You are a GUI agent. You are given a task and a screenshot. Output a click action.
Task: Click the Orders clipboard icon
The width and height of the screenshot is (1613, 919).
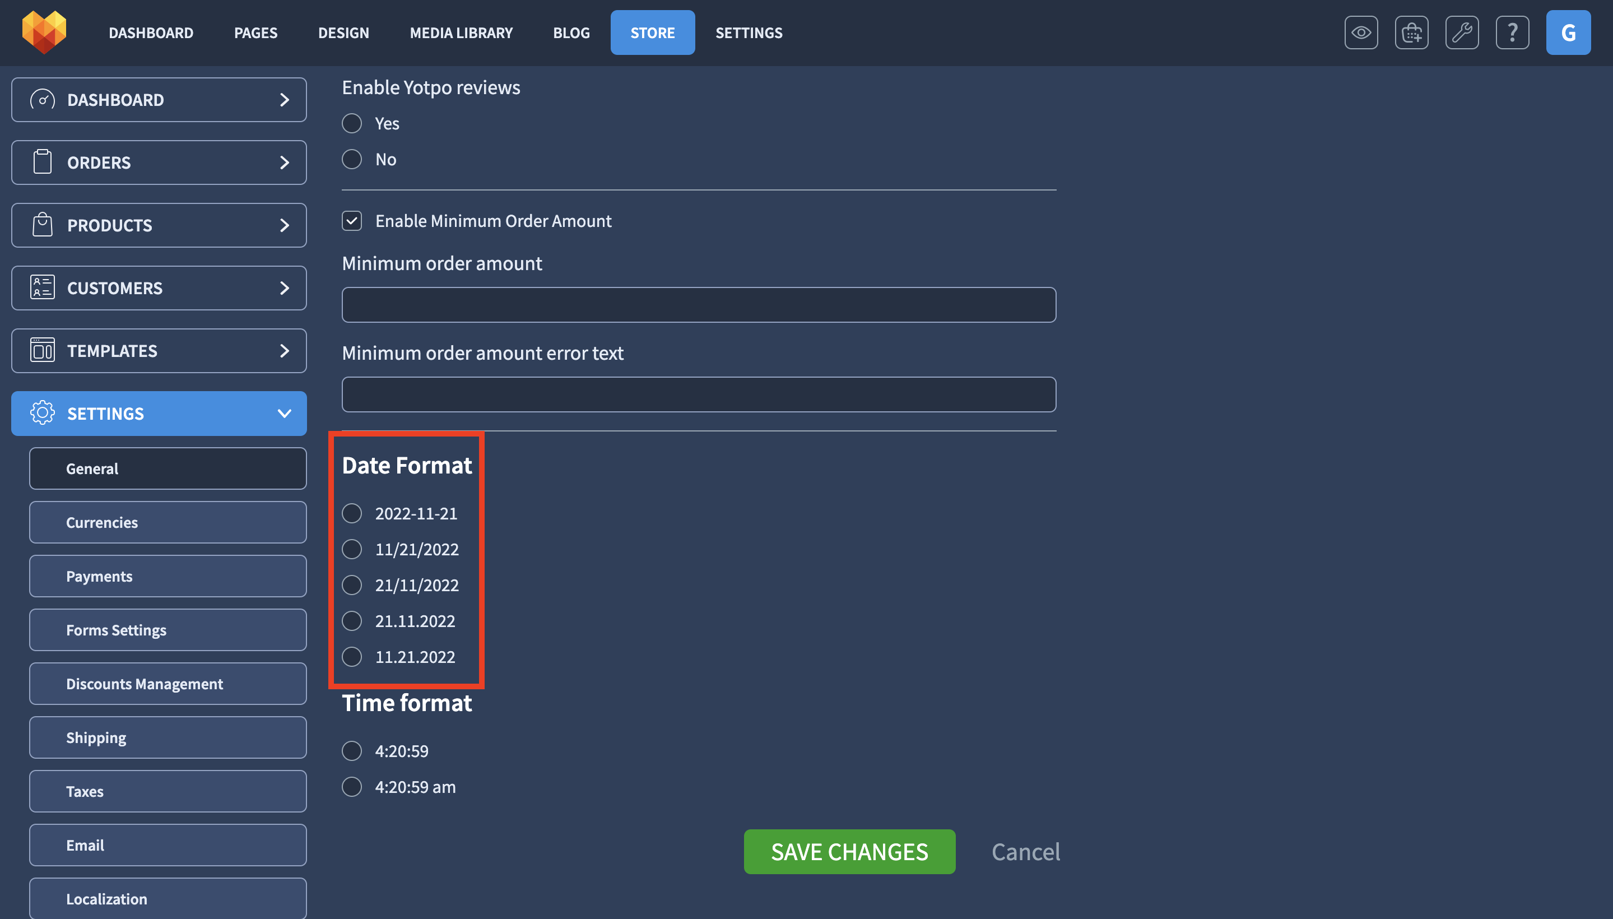(x=42, y=162)
